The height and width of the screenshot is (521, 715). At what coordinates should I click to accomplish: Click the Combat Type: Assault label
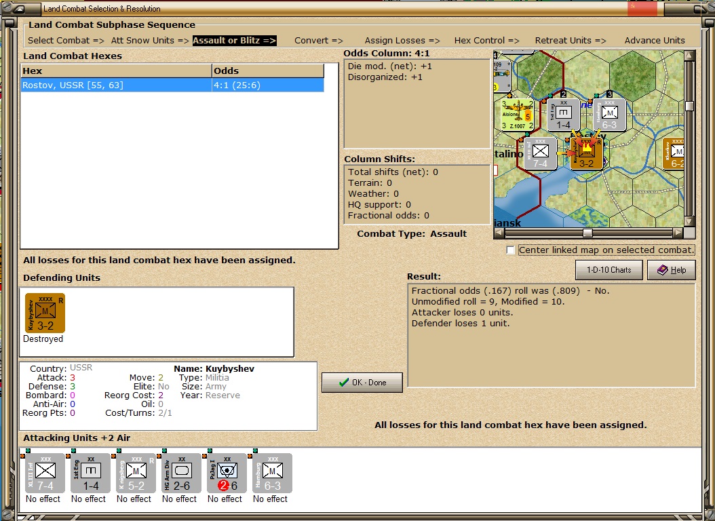412,234
